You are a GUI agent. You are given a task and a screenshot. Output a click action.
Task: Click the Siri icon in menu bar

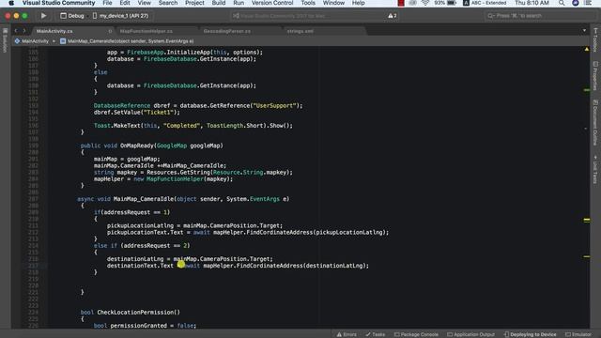[x=576, y=3]
